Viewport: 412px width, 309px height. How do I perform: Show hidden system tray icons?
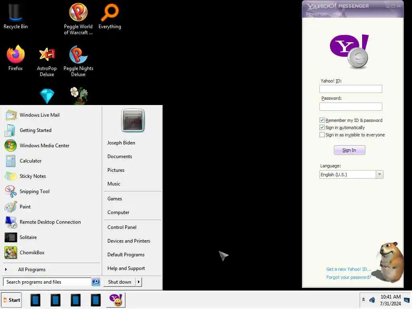point(363,299)
